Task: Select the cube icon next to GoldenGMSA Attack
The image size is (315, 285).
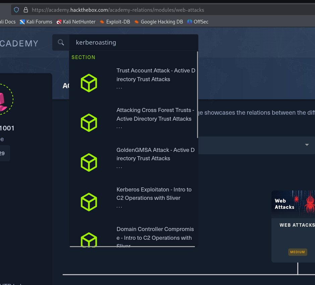Action: (89, 162)
